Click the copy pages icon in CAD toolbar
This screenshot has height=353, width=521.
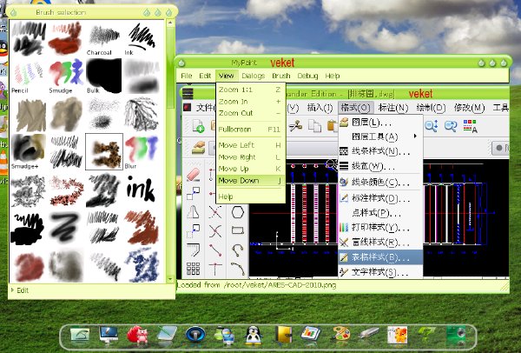tap(314, 126)
